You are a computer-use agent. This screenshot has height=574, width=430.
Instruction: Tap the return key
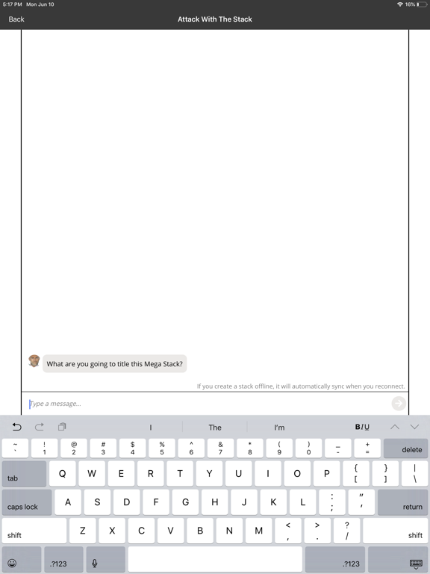tap(402, 502)
